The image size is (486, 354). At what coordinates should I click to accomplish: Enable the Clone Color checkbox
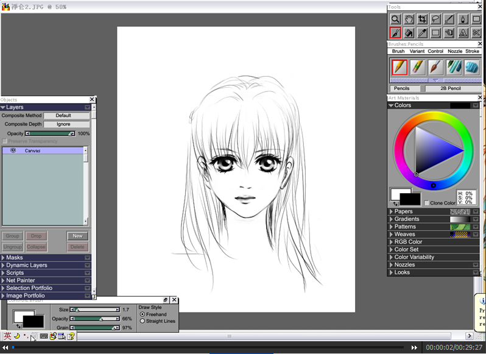tap(426, 203)
